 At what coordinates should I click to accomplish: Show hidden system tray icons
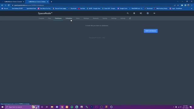pyautogui.click(x=174, y=107)
